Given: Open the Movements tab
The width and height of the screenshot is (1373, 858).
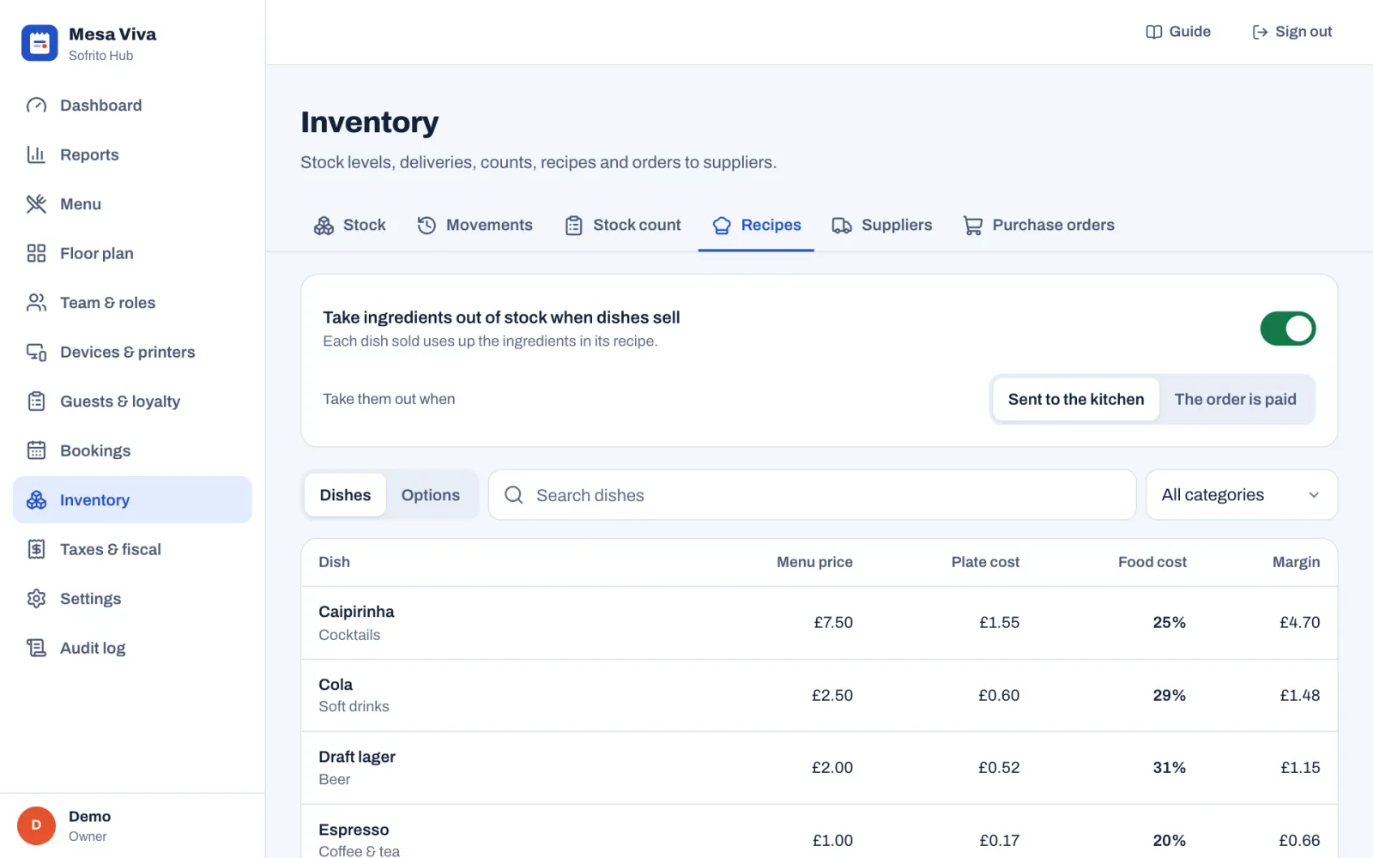Looking at the screenshot, I should [x=475, y=226].
